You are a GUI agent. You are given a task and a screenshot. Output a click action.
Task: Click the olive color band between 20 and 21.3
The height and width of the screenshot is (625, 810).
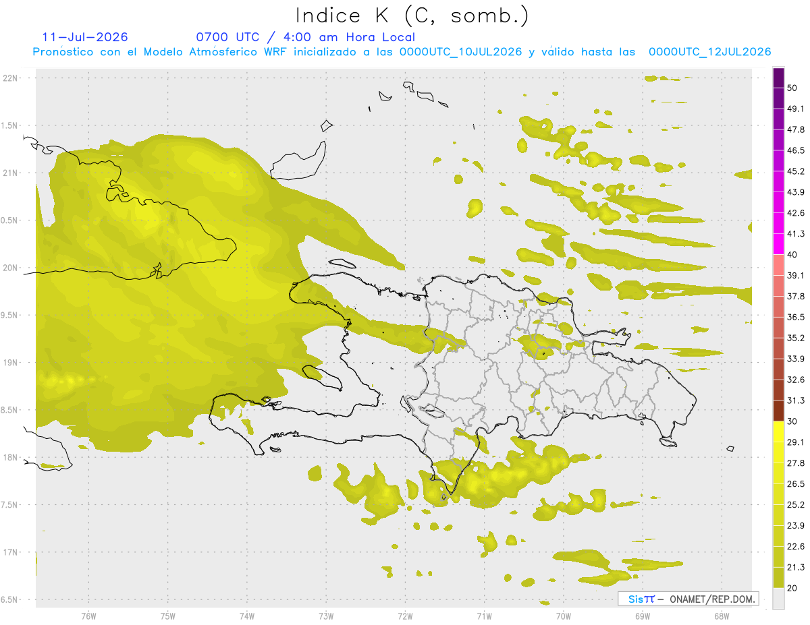[779, 577]
